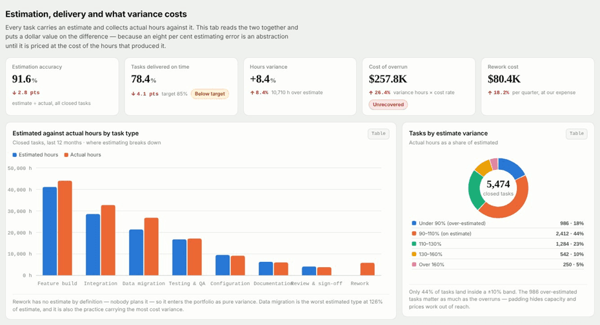Click the up 26.4% cost delta

[x=379, y=93]
